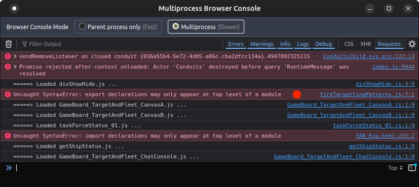Click error icon on sendRemoveListener row
Screen dimensions: 419x187
(8, 56)
